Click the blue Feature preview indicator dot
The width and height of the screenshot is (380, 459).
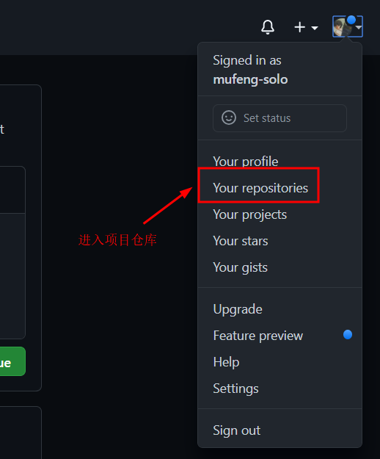click(348, 335)
